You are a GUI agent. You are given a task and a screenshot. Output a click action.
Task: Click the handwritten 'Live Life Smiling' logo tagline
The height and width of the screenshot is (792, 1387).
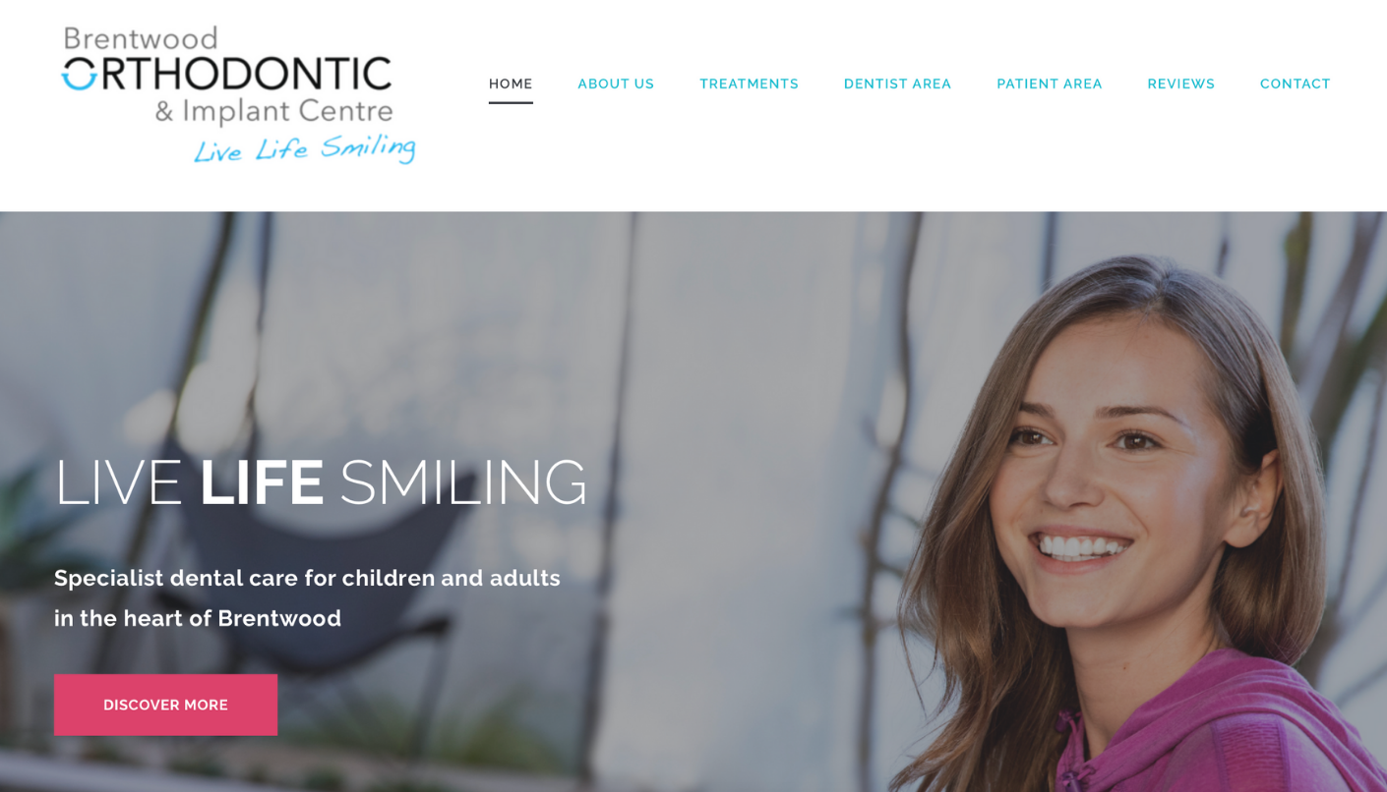[x=304, y=149]
